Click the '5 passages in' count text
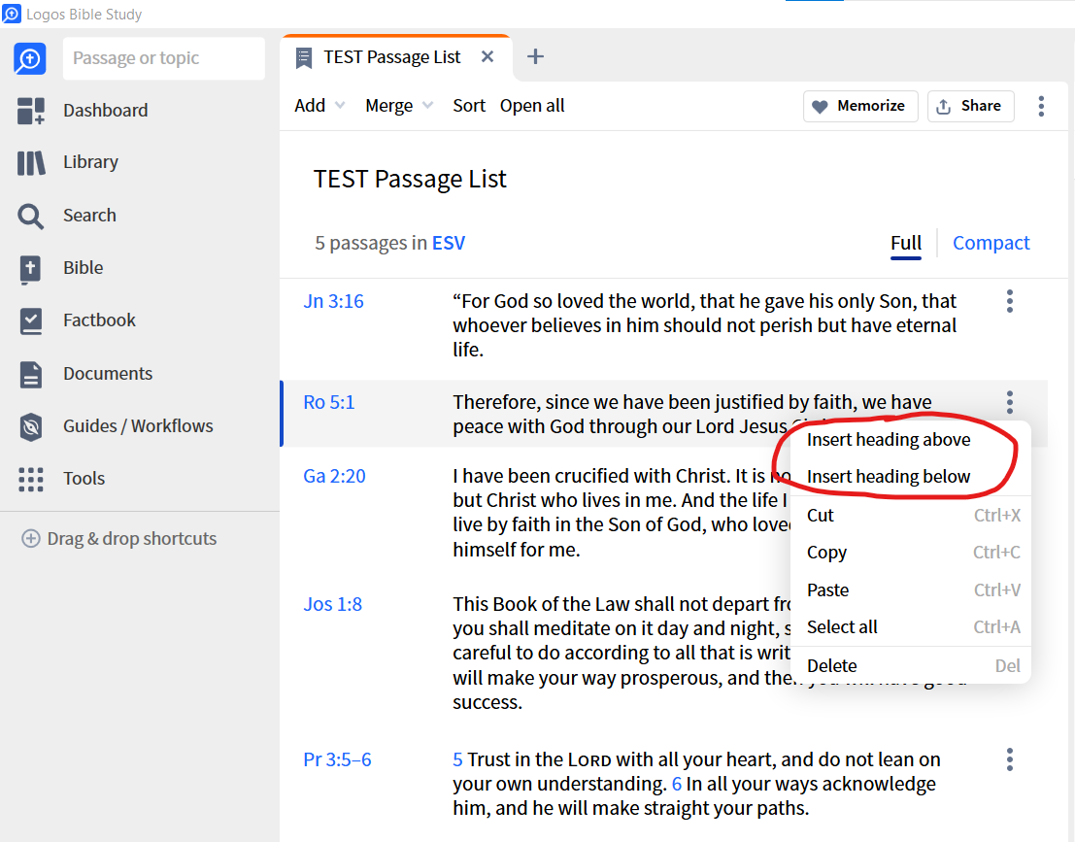 pyautogui.click(x=371, y=243)
